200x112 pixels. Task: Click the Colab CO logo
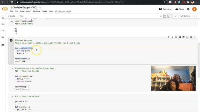click(x=5, y=9)
